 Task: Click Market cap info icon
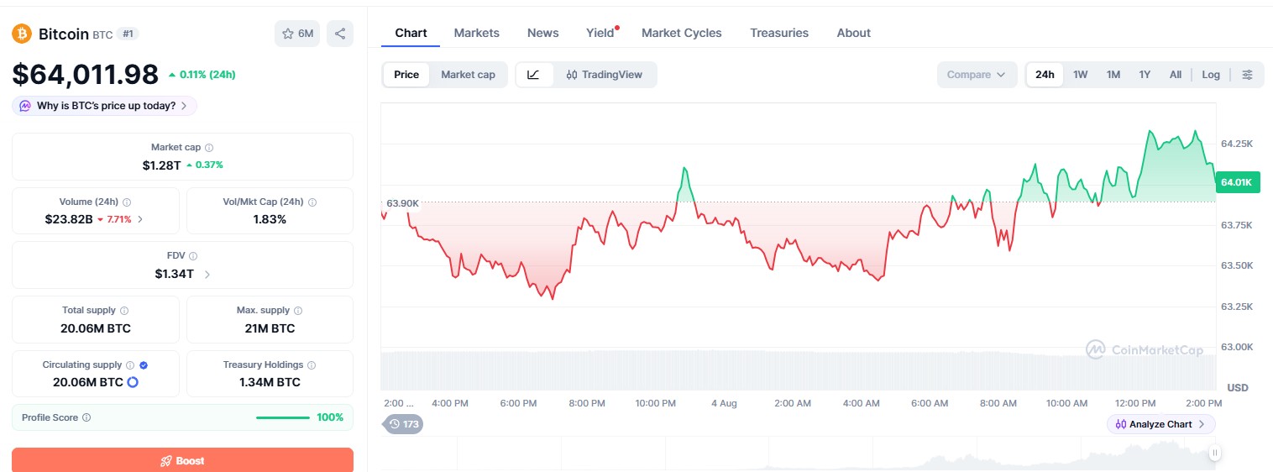pyautogui.click(x=209, y=147)
